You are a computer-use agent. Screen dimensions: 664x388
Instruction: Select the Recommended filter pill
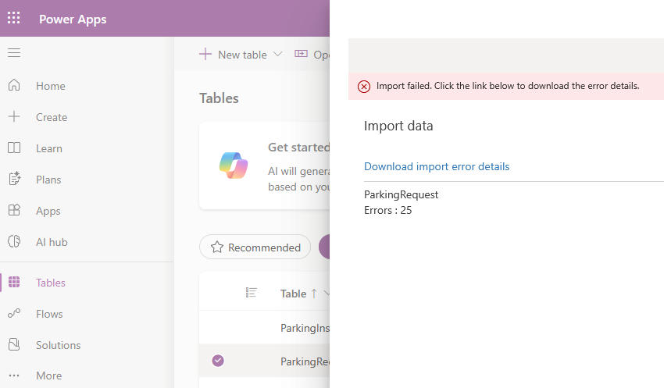click(x=255, y=247)
